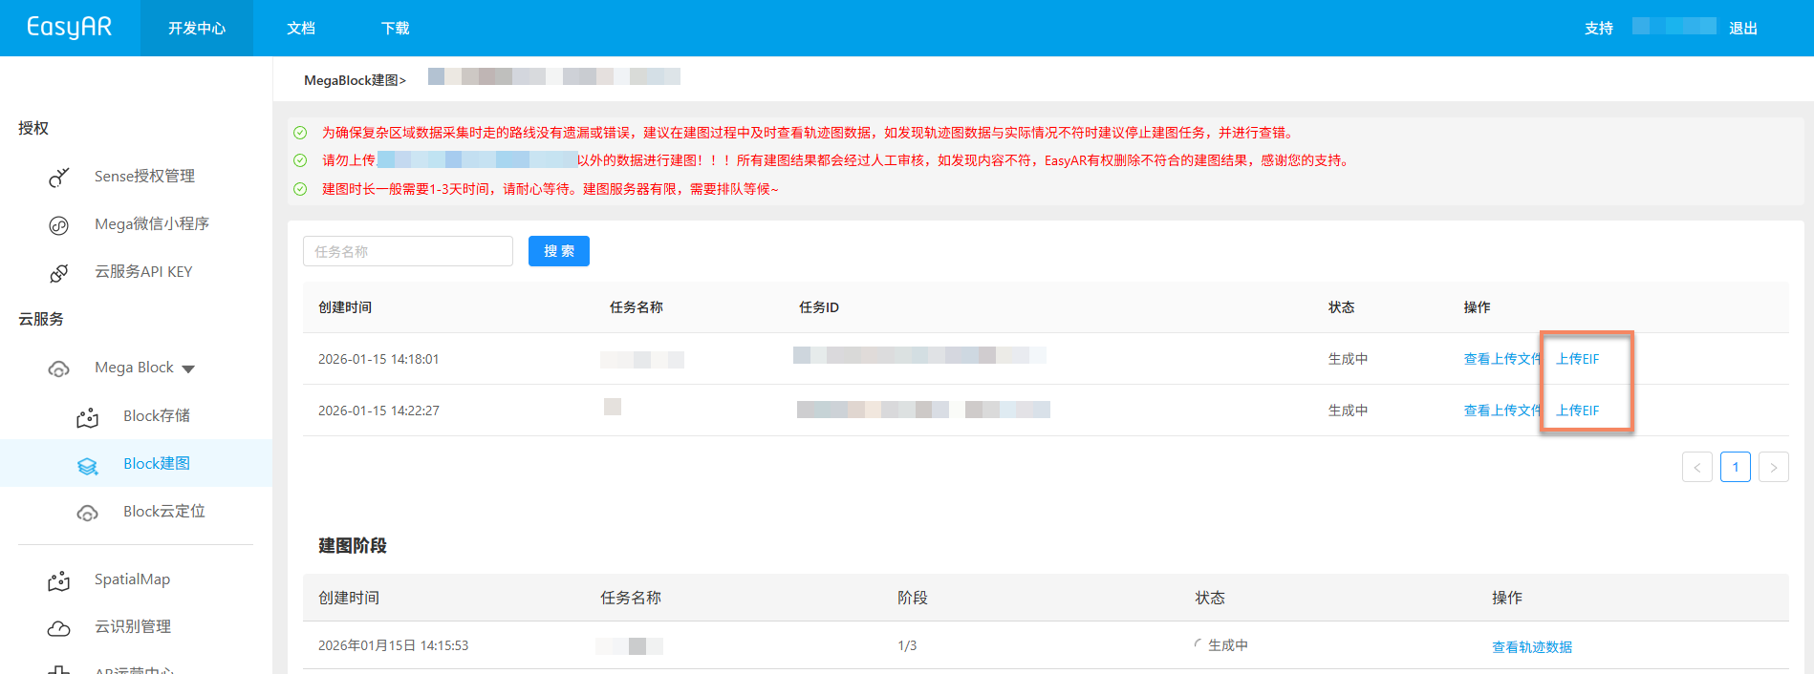Click the 云服务API KEY icon
The height and width of the screenshot is (674, 1814).
59,273
